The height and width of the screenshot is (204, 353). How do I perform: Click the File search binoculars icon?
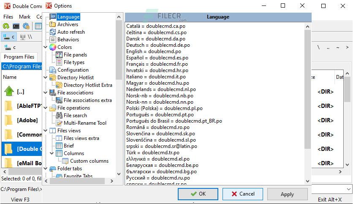click(x=59, y=115)
